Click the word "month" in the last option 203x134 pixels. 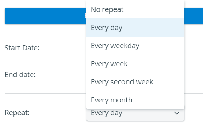point(121,100)
